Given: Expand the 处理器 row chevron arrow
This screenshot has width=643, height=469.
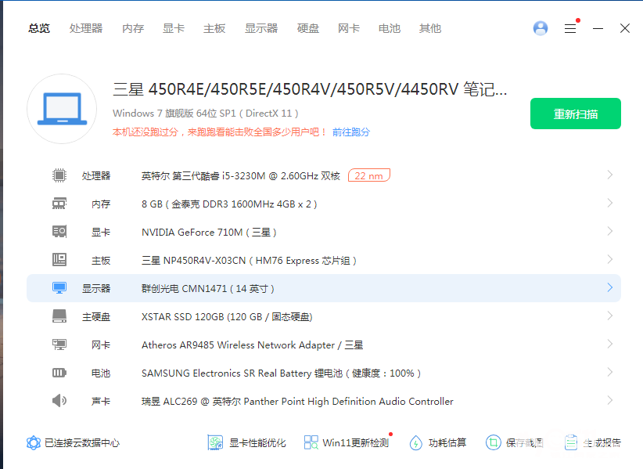Looking at the screenshot, I should pyautogui.click(x=609, y=175).
